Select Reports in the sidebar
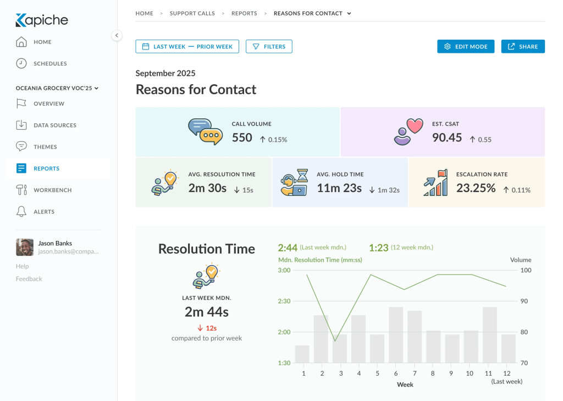The image size is (563, 401). [58, 168]
